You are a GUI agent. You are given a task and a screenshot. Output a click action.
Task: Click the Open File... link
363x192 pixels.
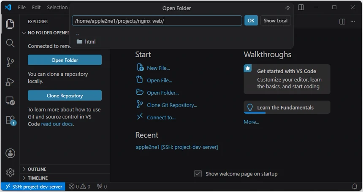[x=160, y=80]
